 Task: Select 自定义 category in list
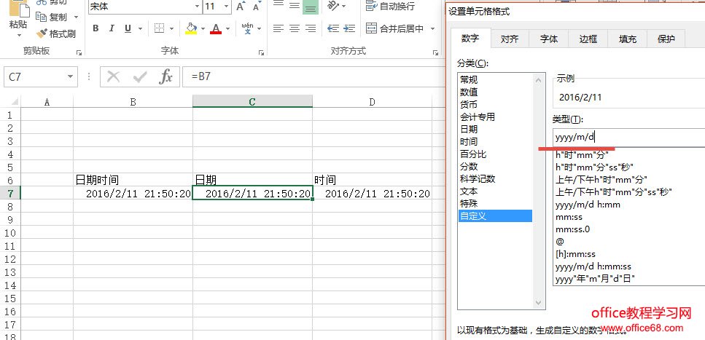pyautogui.click(x=495, y=216)
